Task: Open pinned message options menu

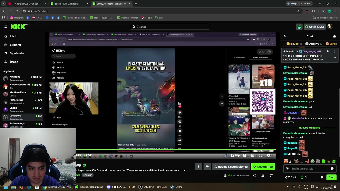Action: tap(335, 51)
